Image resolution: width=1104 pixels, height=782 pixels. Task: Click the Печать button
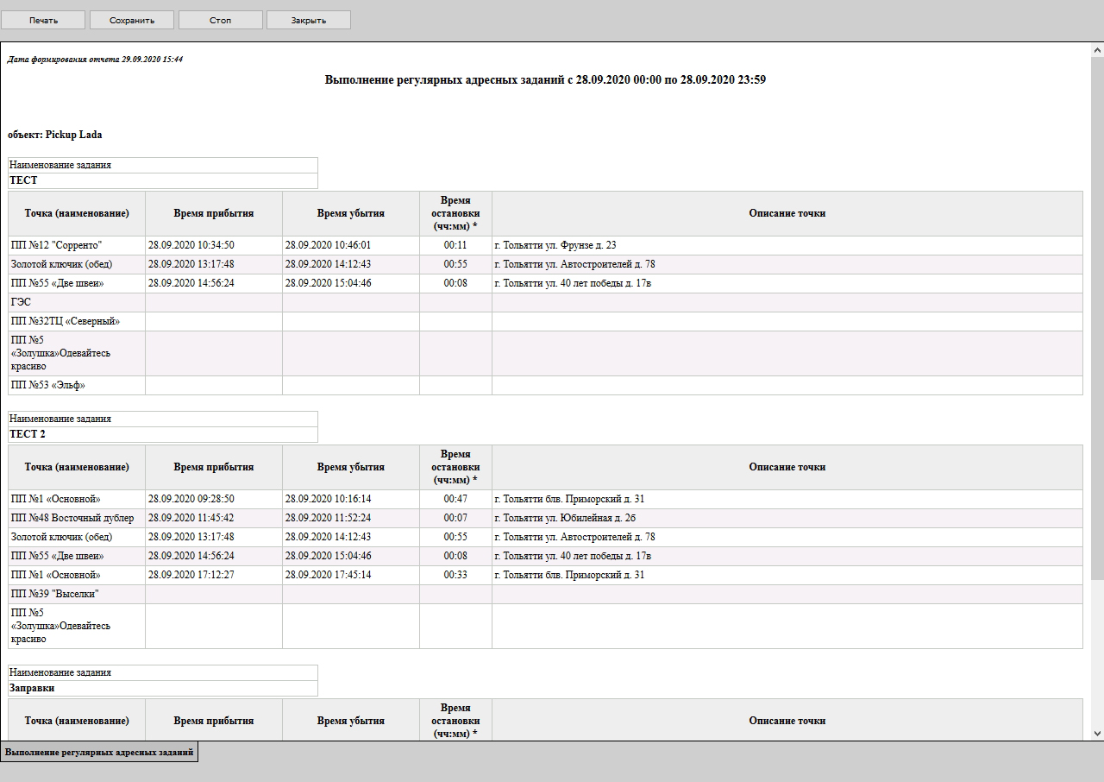(x=43, y=20)
